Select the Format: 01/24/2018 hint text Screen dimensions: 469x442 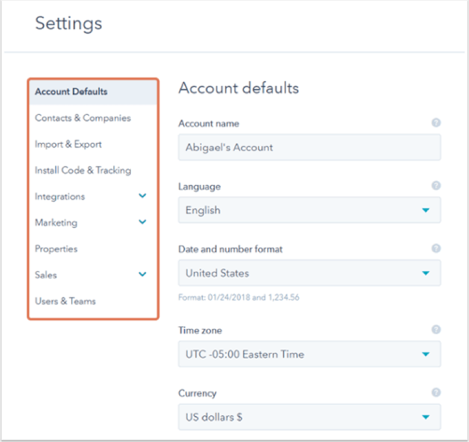point(238,297)
